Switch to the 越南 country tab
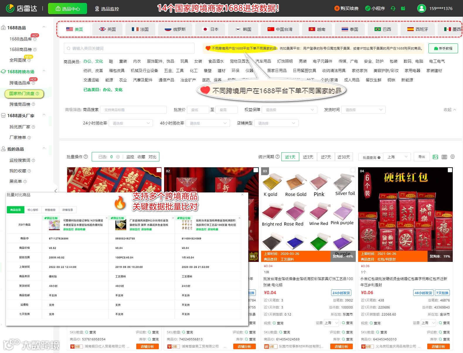 [x=317, y=29]
